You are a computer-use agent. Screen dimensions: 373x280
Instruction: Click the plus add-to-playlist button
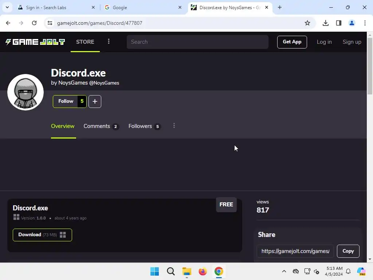coord(95,101)
